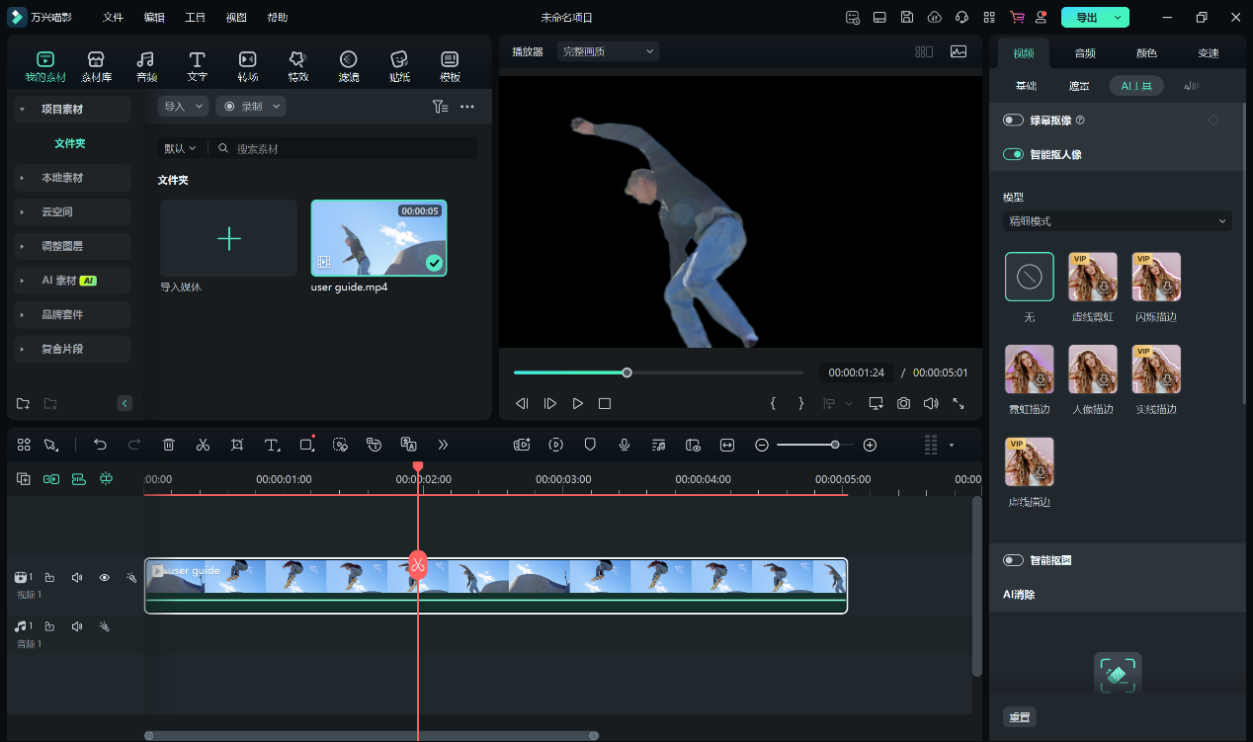
Task: Open the 完整画质 playback quality dropdown
Action: [608, 51]
